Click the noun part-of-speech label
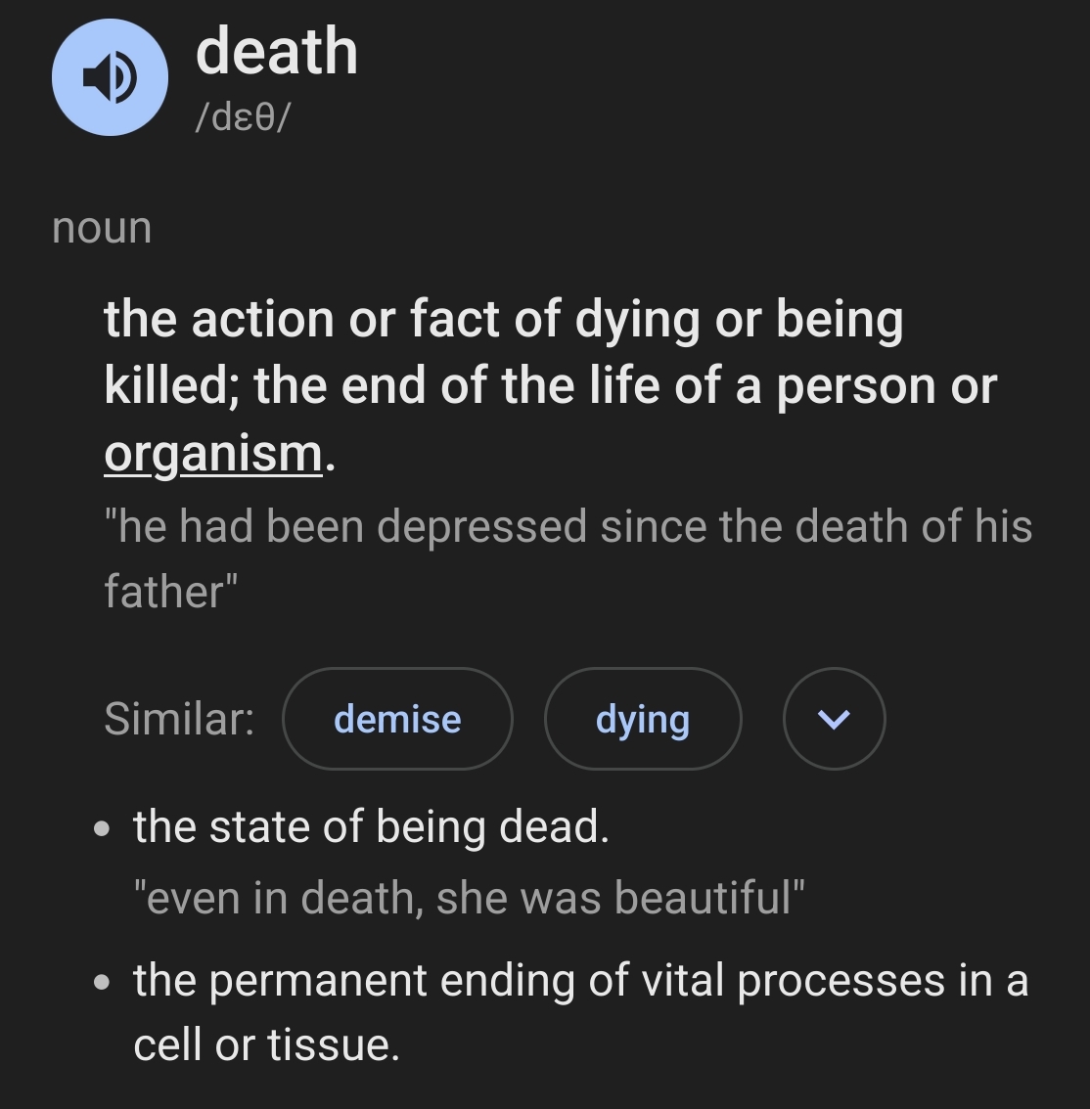Viewport: 1090px width, 1109px height. pyautogui.click(x=102, y=229)
